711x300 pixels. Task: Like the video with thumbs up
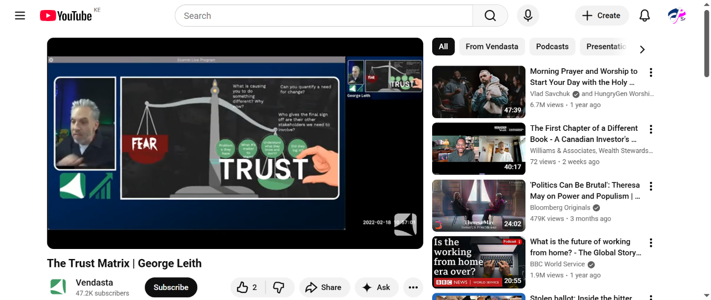247,287
